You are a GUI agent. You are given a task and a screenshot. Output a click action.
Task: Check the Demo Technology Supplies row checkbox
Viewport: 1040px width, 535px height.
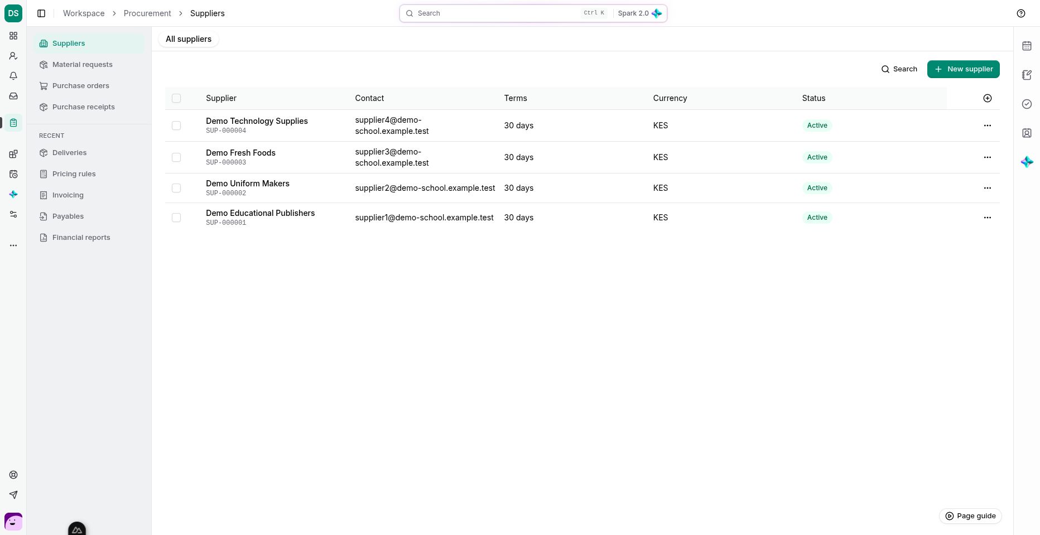pyautogui.click(x=176, y=126)
